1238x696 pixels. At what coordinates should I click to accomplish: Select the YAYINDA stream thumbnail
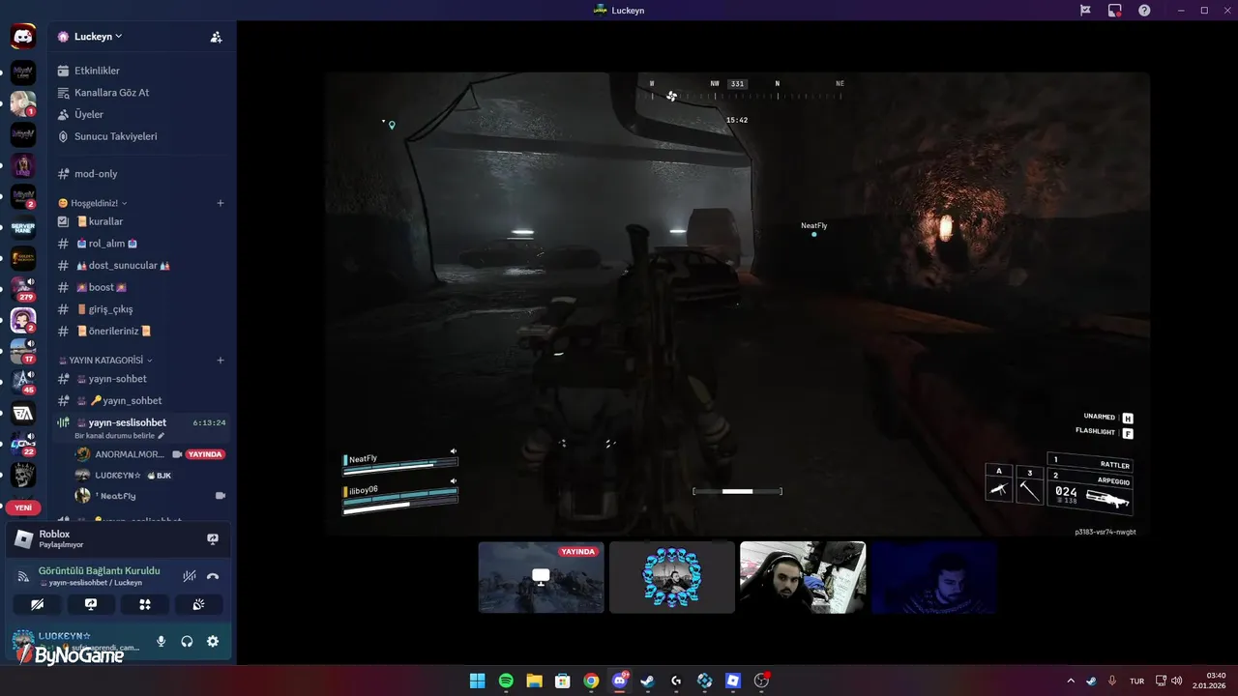(542, 577)
